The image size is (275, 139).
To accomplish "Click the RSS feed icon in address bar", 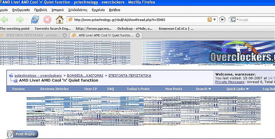I will pyautogui.click(x=210, y=20).
